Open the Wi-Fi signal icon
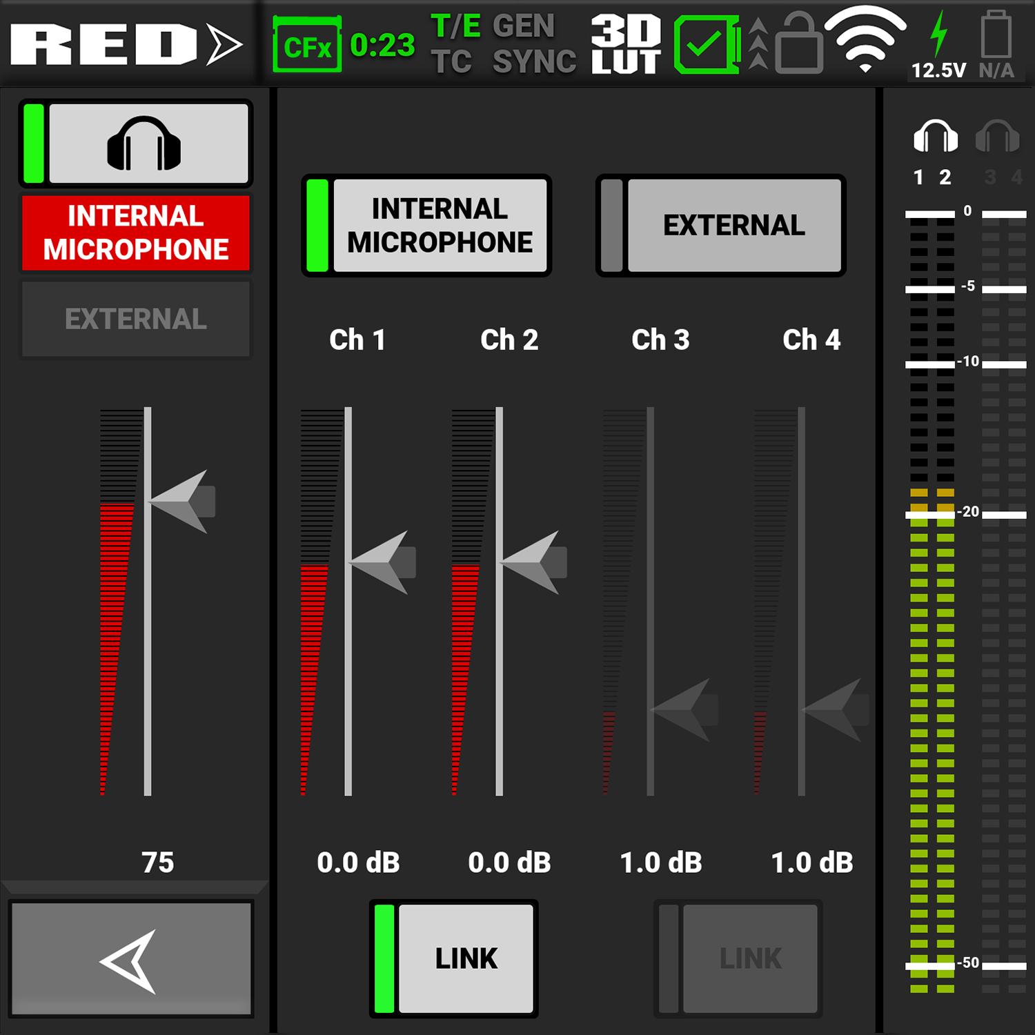Viewport: 1035px width, 1035px height. click(x=865, y=39)
